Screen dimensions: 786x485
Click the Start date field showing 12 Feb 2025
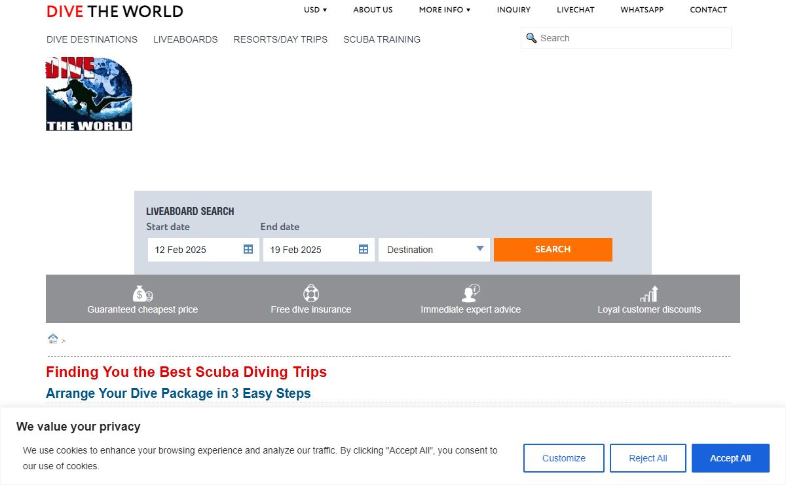(204, 250)
